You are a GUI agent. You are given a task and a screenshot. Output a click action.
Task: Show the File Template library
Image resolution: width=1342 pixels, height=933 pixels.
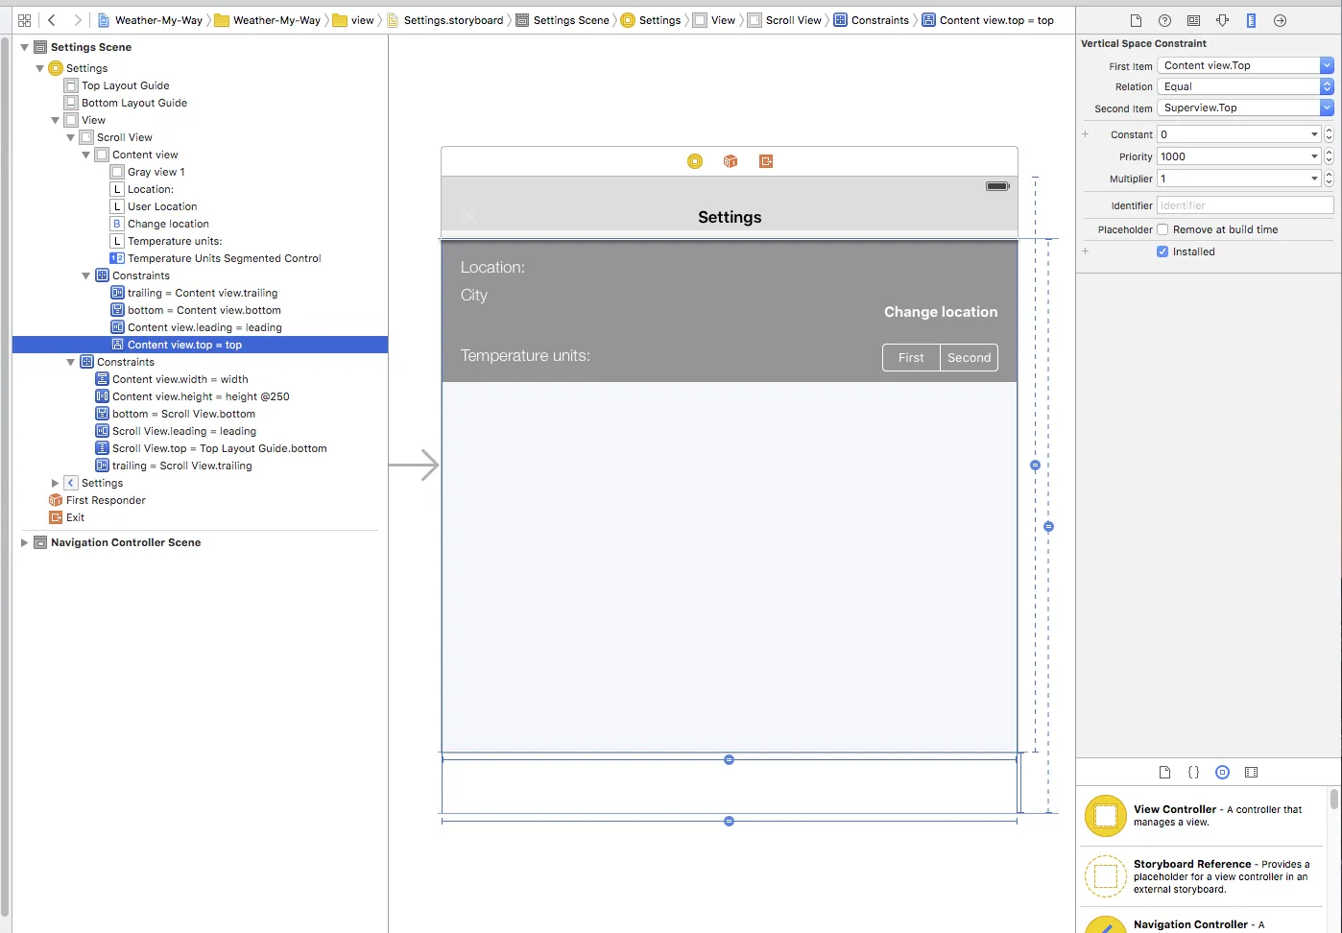click(x=1164, y=772)
